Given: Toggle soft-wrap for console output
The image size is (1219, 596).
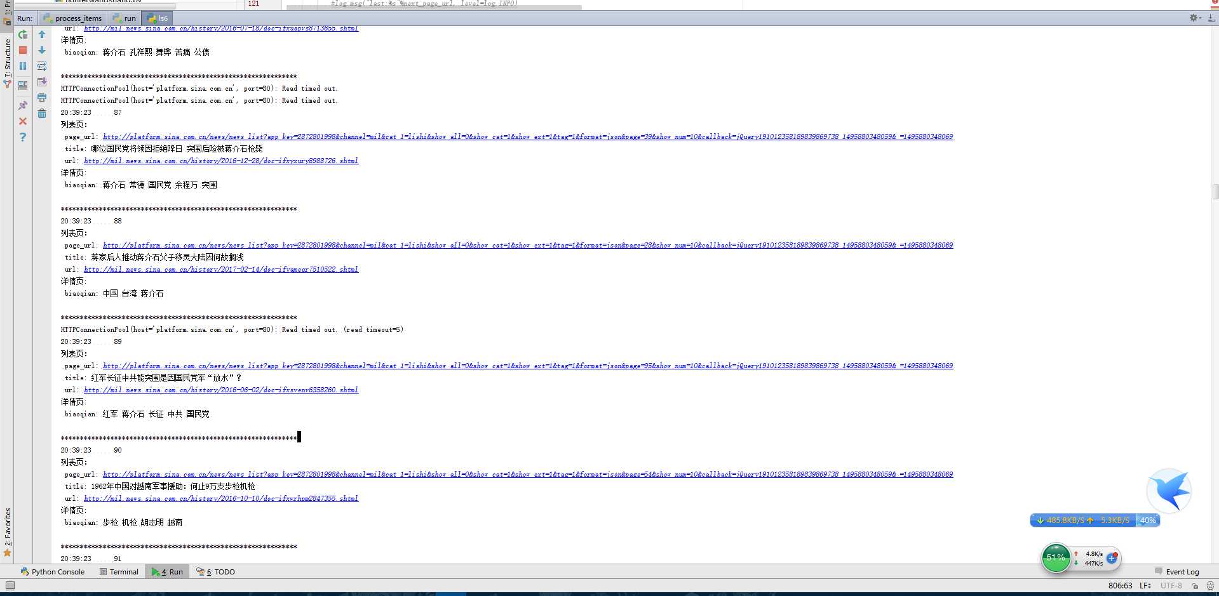Looking at the screenshot, I should (42, 66).
